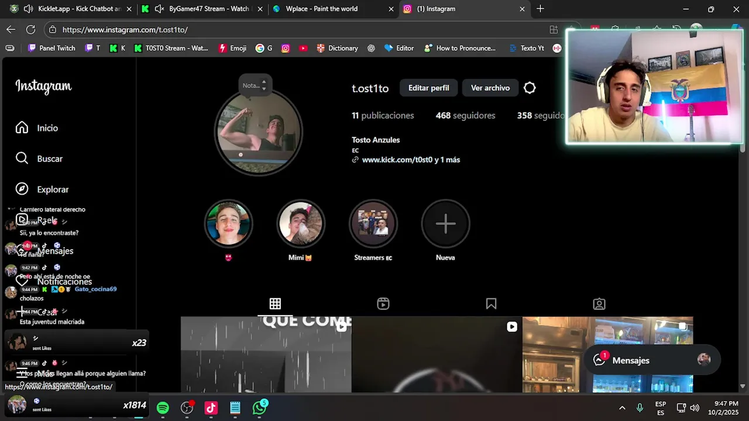Screen dimensions: 749x421
Task: Open the first highlight with devil emoji
Action: [228, 223]
